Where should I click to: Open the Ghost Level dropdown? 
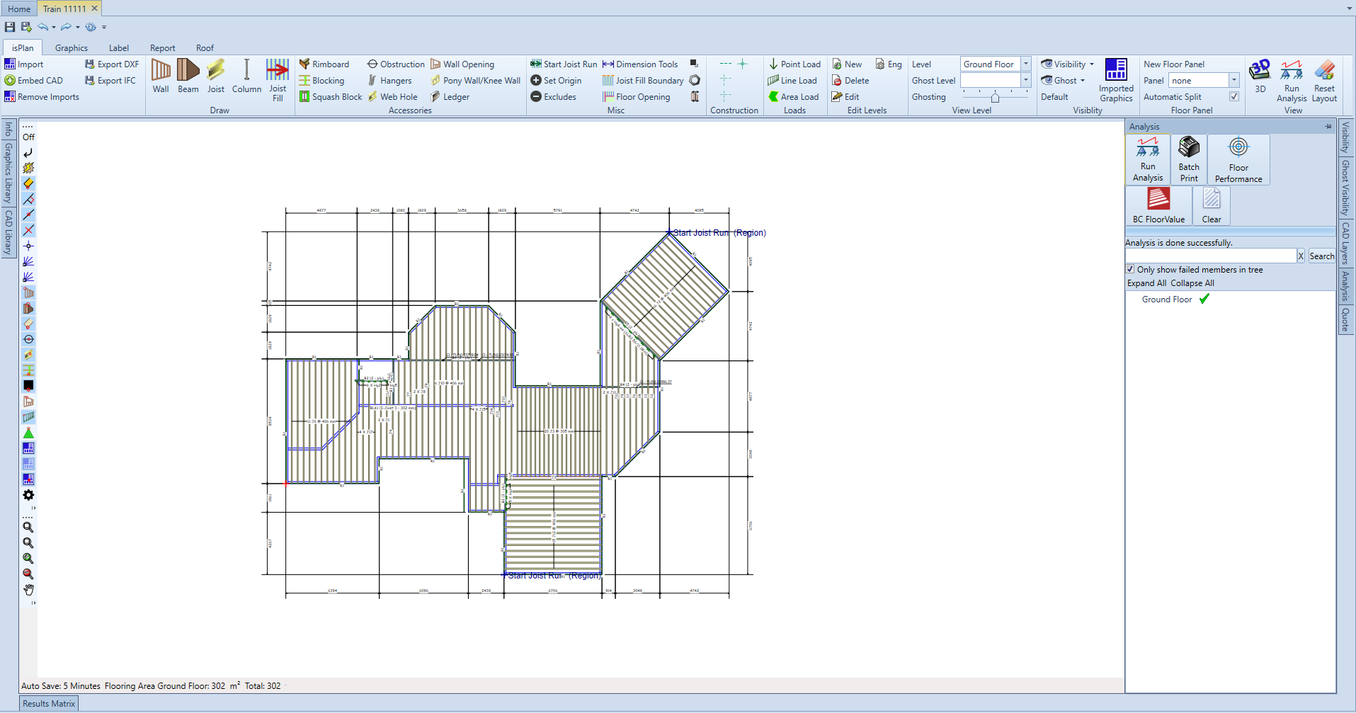pyautogui.click(x=1025, y=80)
